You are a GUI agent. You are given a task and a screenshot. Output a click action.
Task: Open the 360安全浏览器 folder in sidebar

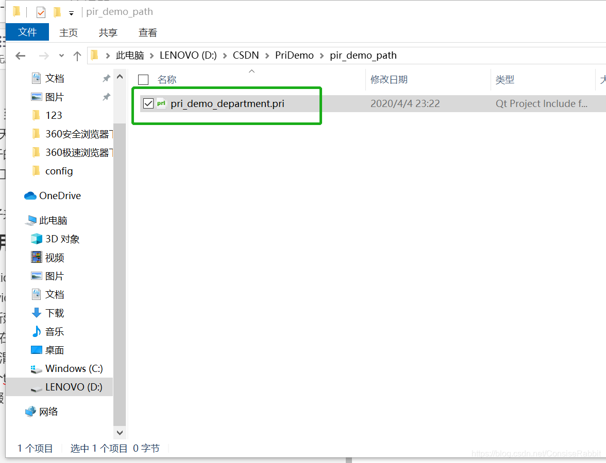[79, 134]
